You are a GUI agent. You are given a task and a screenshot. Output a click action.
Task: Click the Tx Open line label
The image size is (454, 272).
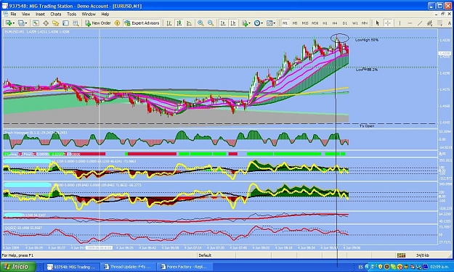pos(367,126)
